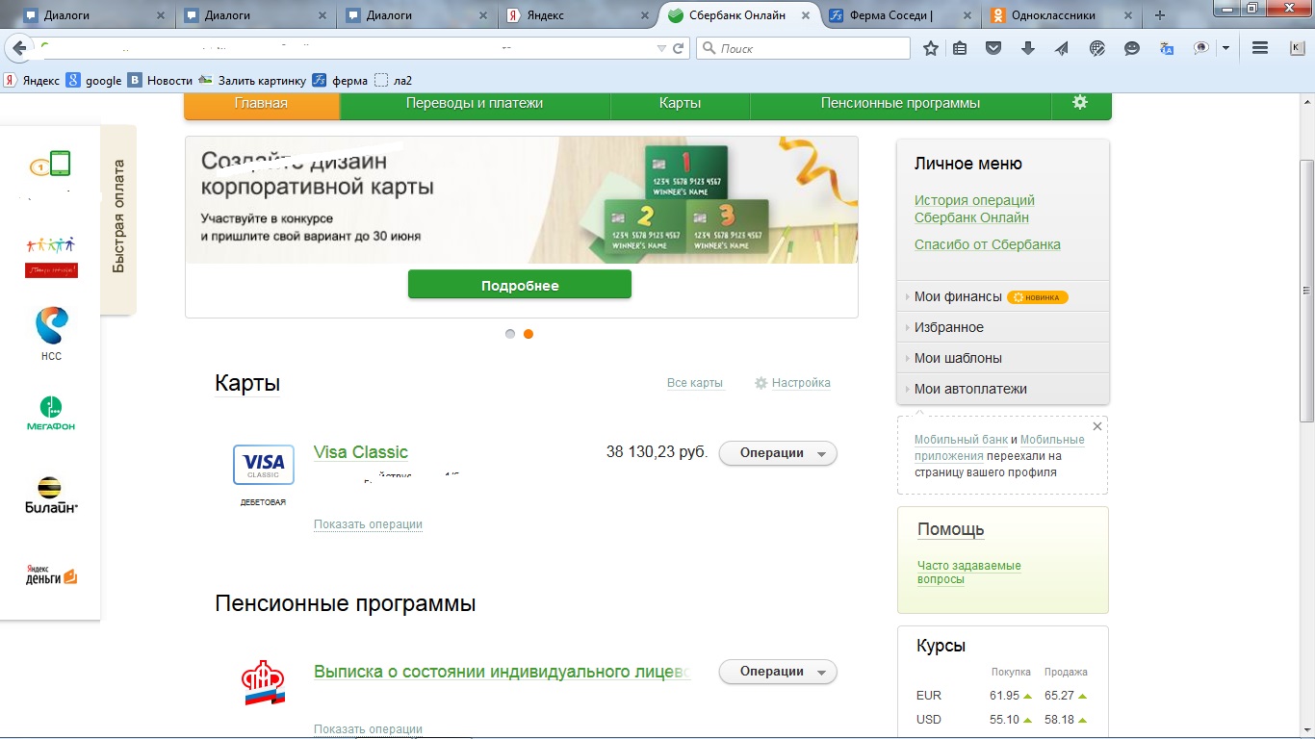This screenshot has width=1315, height=739.
Task: Open new browser tab with plus
Action: 1160,15
